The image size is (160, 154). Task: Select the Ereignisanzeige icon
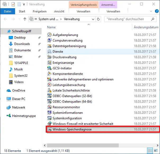[x=49, y=63]
